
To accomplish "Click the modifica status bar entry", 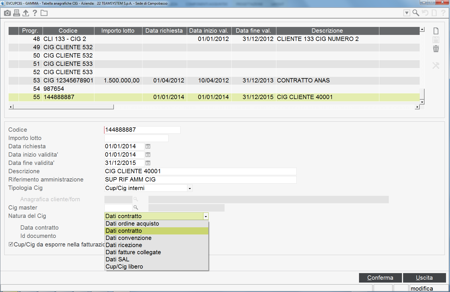I will point(429,288).
